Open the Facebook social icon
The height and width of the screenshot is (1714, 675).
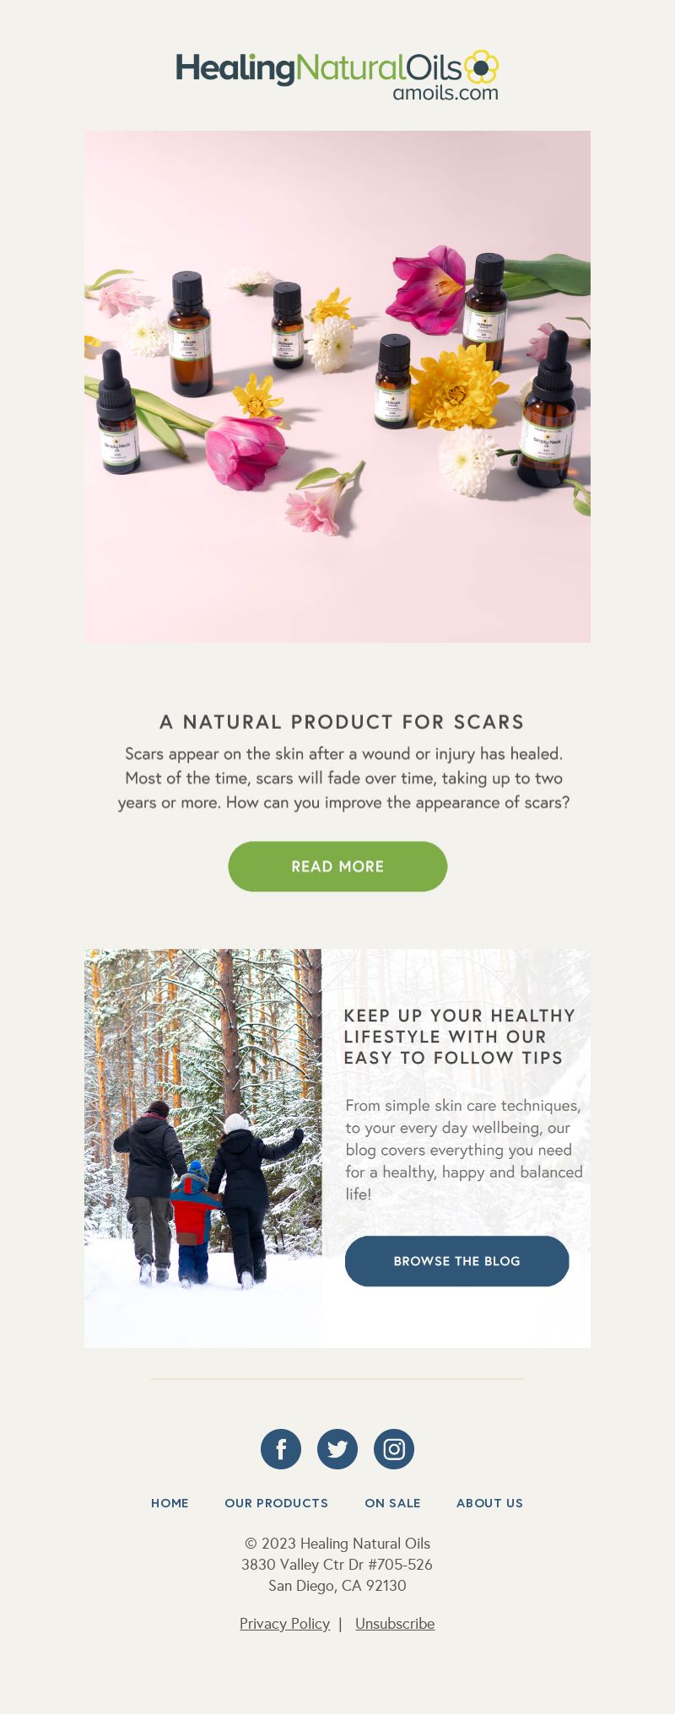(281, 1449)
